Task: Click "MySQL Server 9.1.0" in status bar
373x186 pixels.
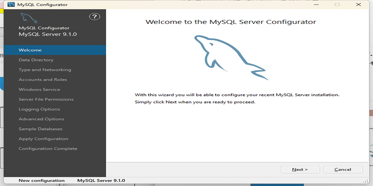Action: pyautogui.click(x=101, y=180)
